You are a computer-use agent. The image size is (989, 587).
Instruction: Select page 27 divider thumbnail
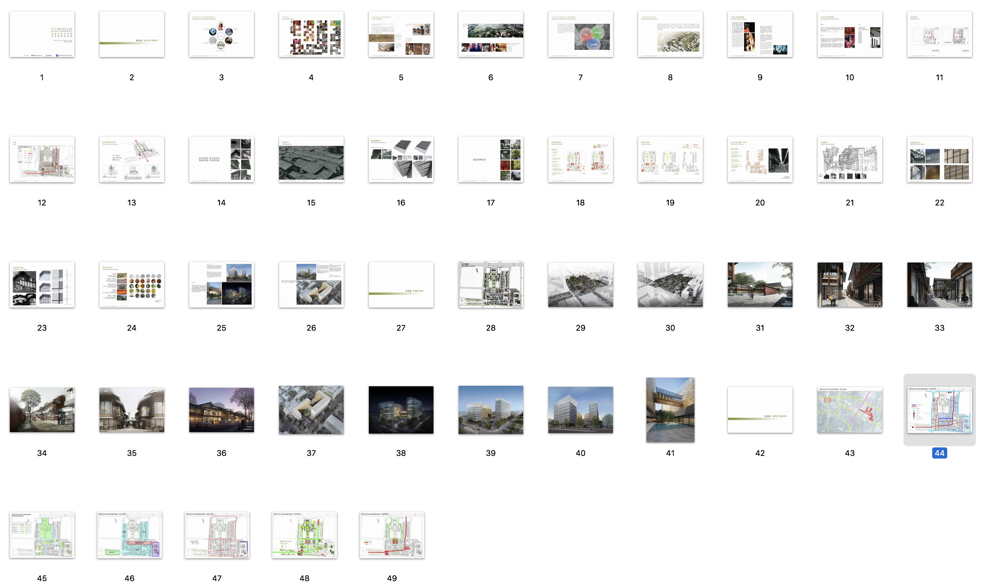tap(401, 284)
